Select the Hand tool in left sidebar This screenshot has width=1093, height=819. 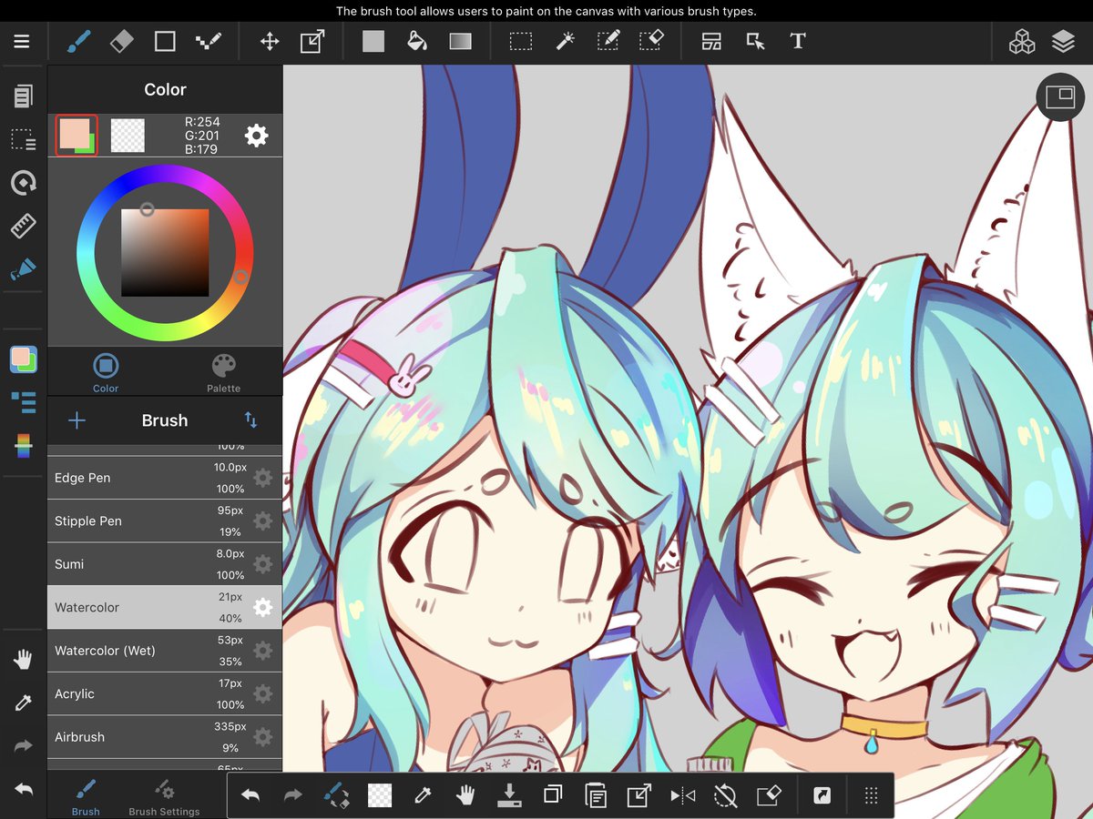click(23, 660)
